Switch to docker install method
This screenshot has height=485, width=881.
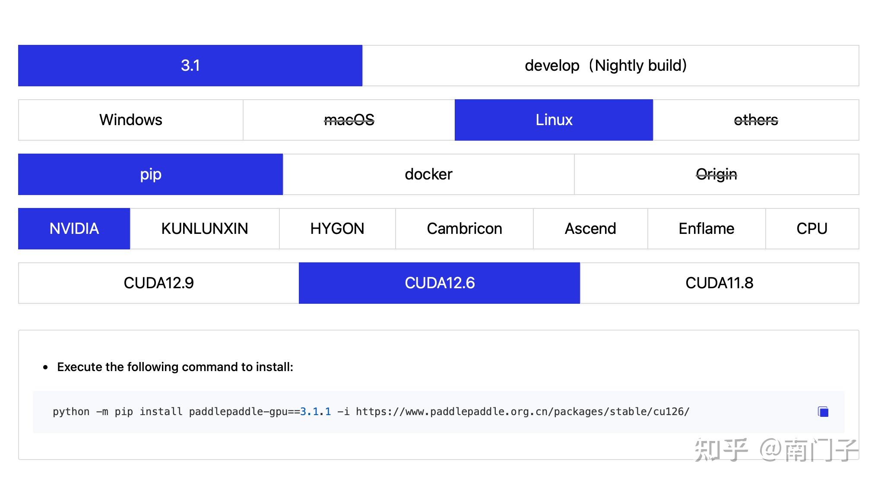(x=428, y=174)
